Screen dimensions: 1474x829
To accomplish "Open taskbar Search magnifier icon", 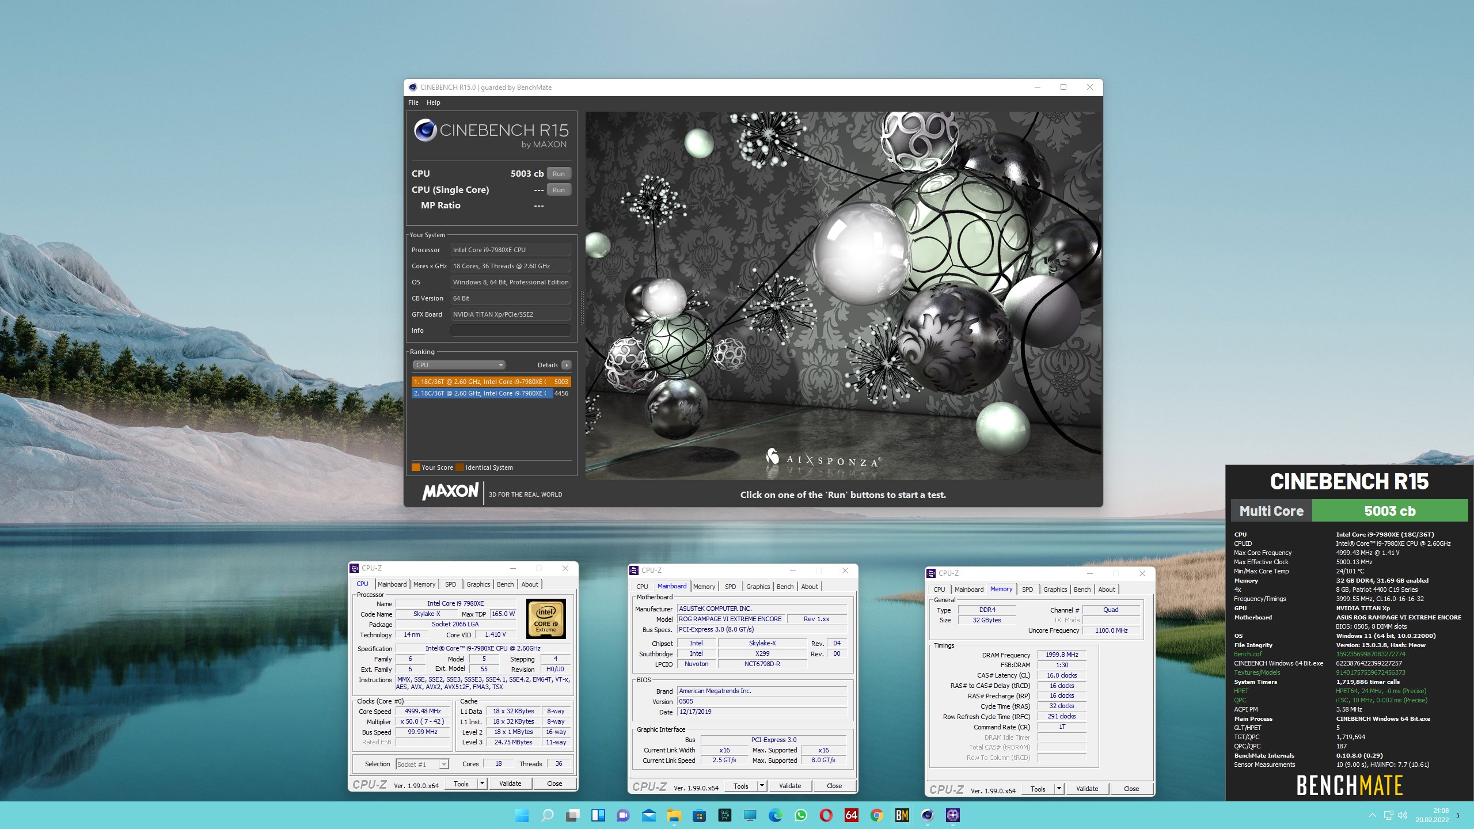I will tap(547, 815).
